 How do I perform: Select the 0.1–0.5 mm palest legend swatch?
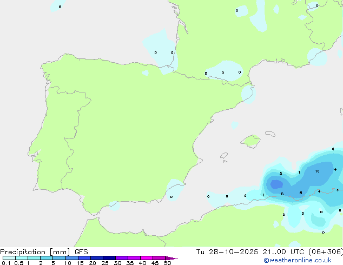coord(9,258)
